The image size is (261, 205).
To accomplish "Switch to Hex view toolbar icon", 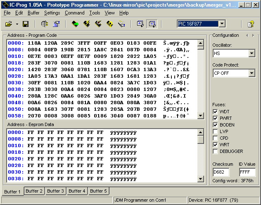I will pyautogui.click(x=152, y=24).
